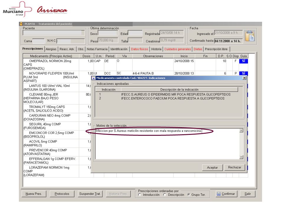Click the Registrada date field

tap(172, 33)
